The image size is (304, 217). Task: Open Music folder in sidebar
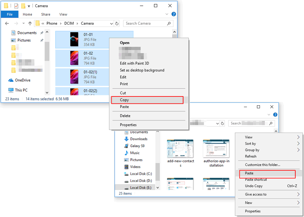pyautogui.click(x=132, y=153)
